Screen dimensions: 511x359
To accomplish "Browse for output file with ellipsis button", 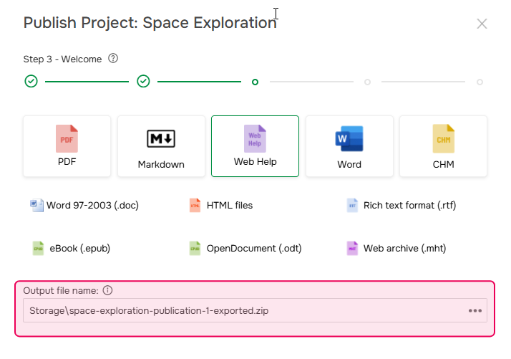I will click(475, 311).
